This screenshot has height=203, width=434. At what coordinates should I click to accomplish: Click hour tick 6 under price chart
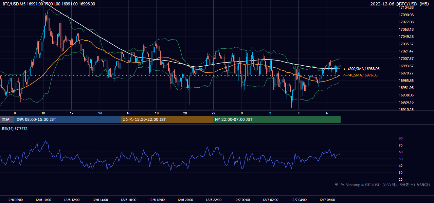click(x=327, y=113)
